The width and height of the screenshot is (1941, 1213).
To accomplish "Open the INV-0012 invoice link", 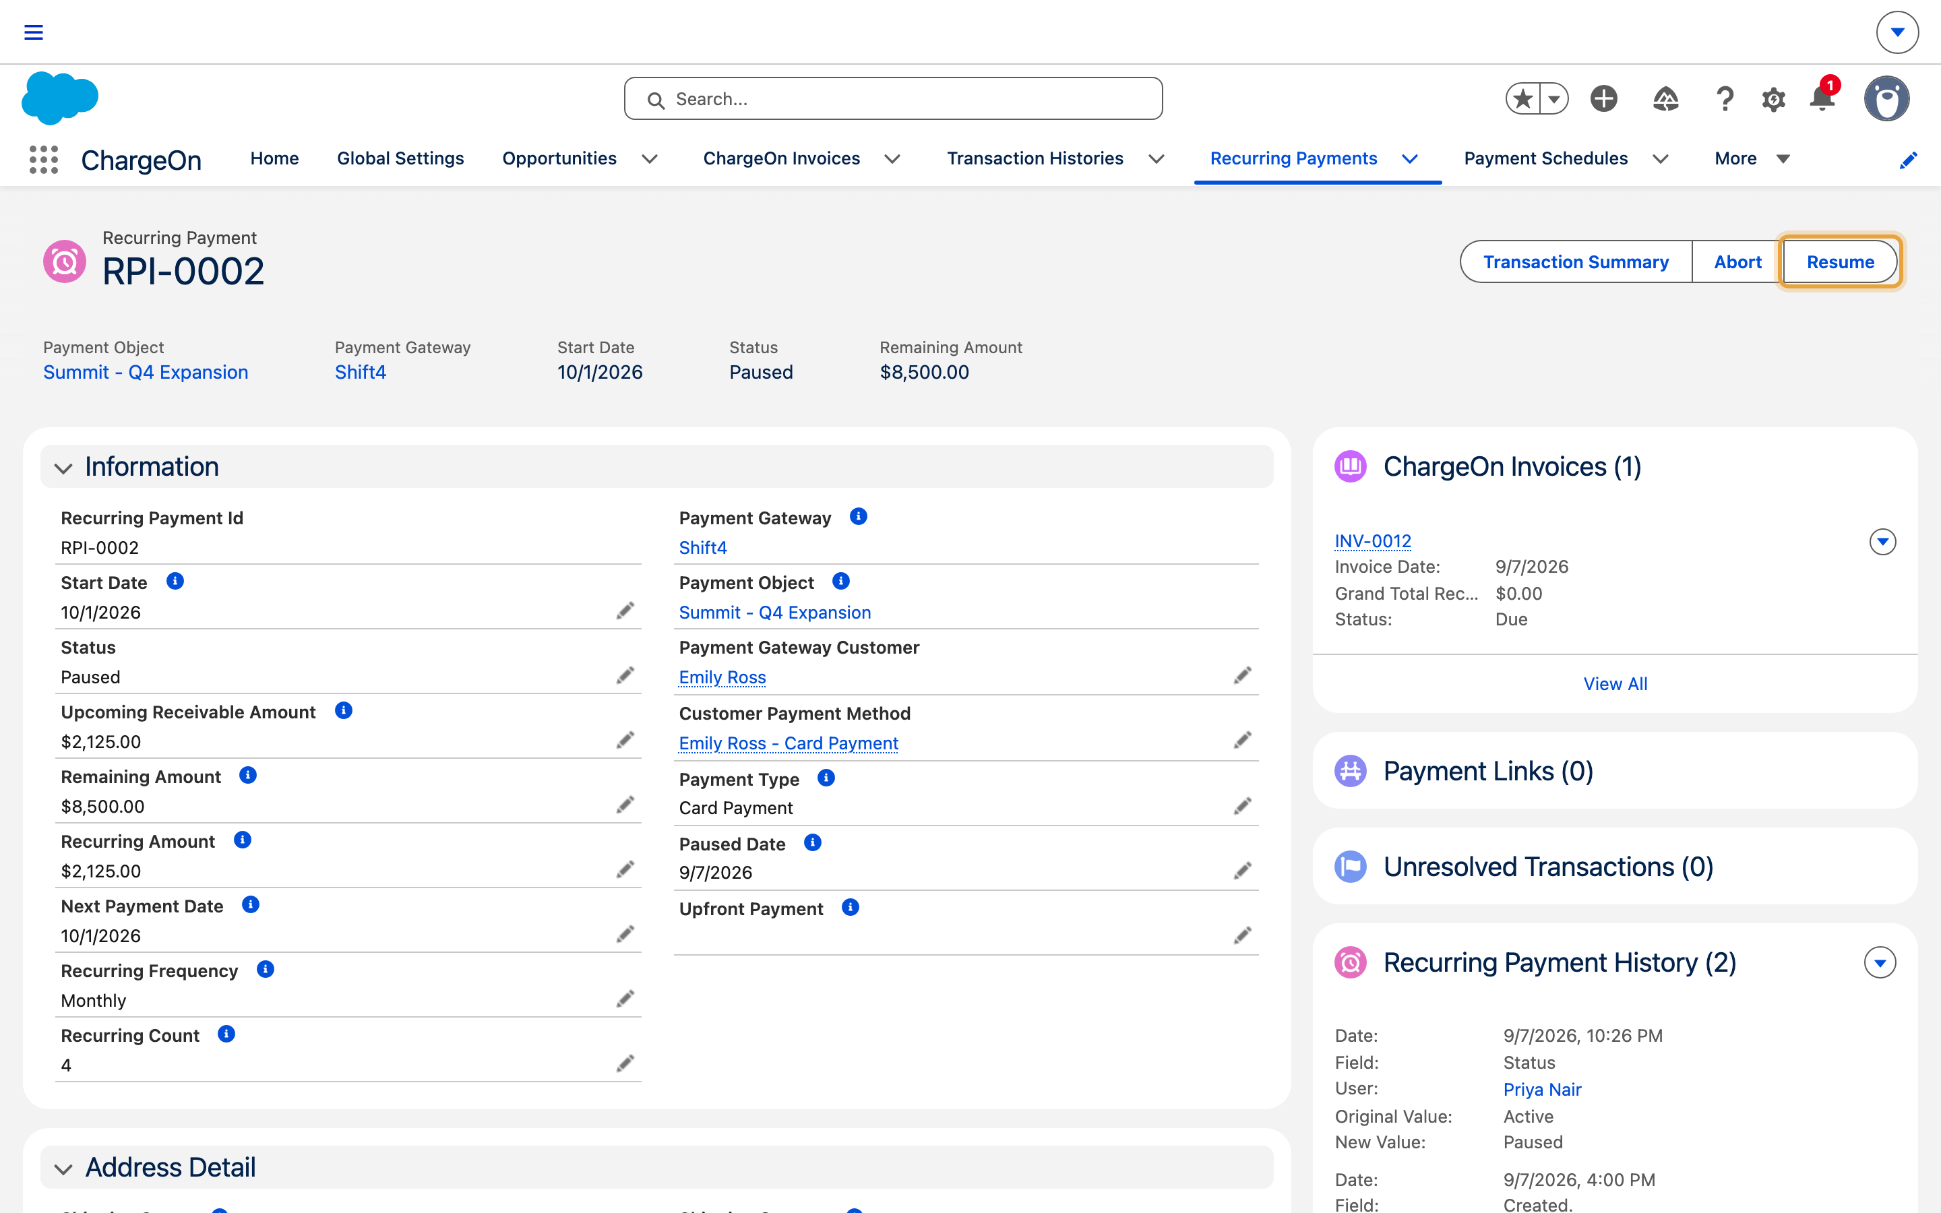I will [1372, 542].
